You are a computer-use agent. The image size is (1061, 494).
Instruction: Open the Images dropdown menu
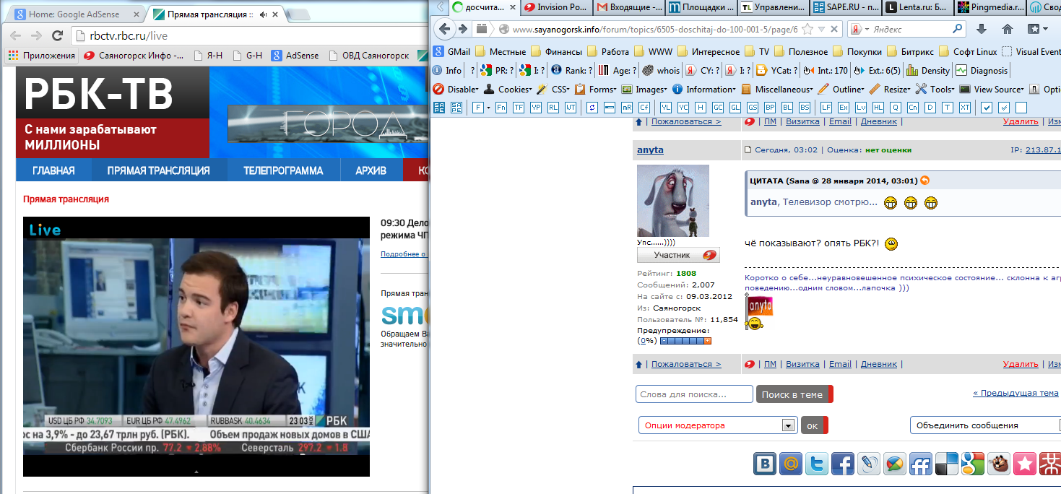tap(645, 90)
